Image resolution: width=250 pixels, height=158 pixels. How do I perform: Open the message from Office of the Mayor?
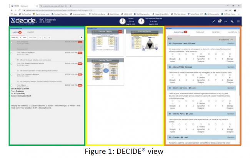46,56
